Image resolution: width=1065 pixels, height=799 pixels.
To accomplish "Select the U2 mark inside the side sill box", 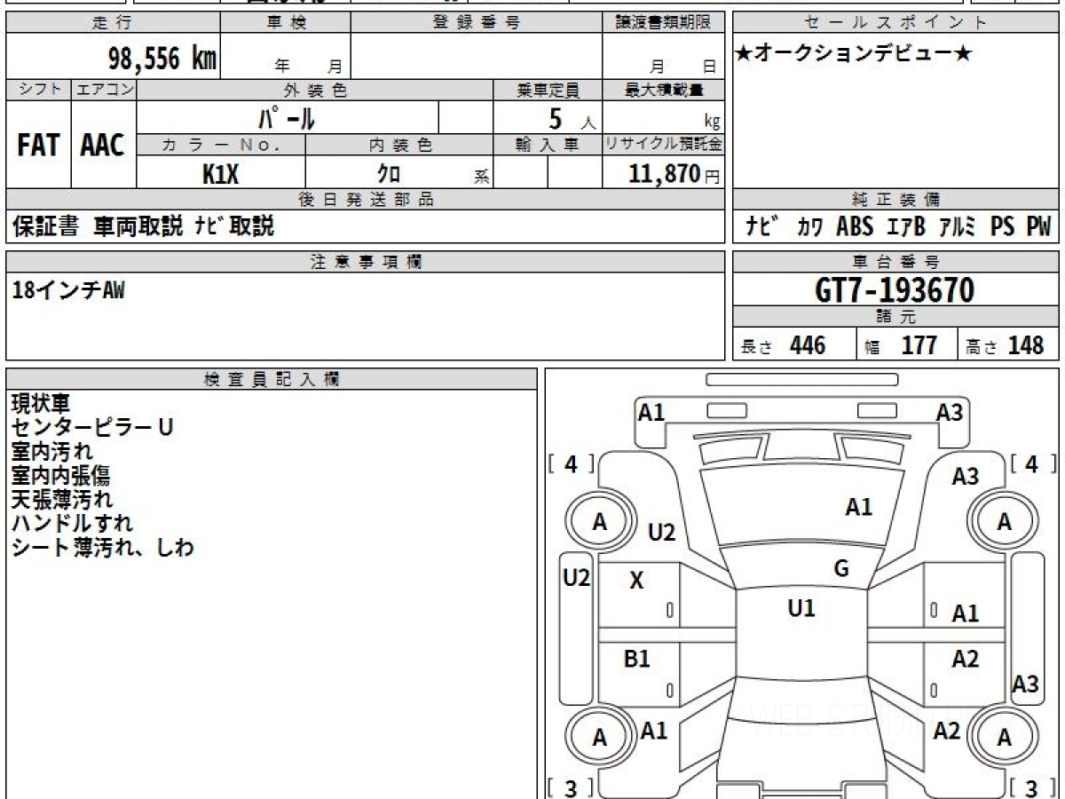I will coord(577,578).
